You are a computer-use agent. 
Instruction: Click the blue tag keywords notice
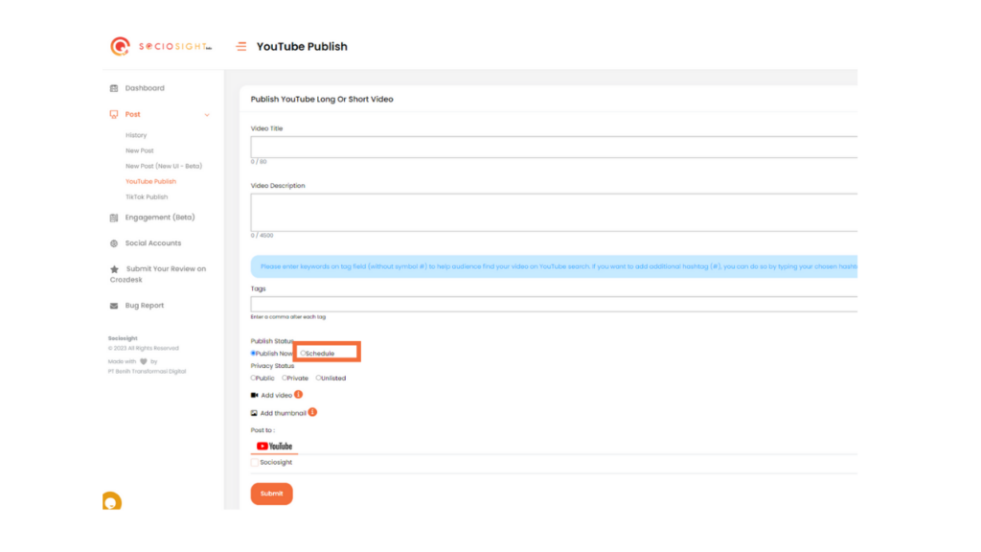pos(555,266)
